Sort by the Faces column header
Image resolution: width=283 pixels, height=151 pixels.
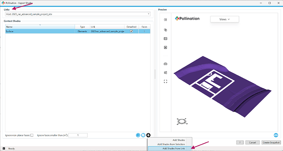[144, 27]
